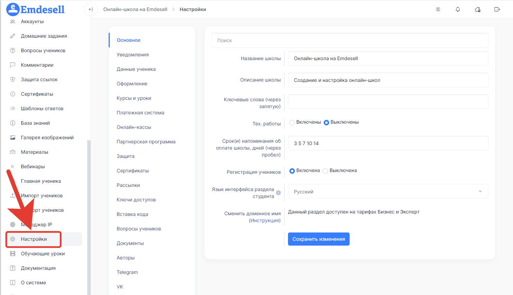The height and width of the screenshot is (295, 513).
Task: Open Gallery of images sidebar icon
Action: [13, 137]
